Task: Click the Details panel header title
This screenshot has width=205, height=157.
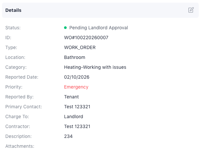Action: point(13,10)
